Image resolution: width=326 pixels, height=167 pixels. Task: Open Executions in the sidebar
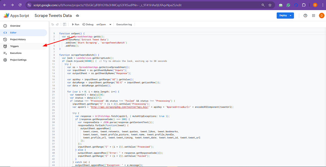24,53
